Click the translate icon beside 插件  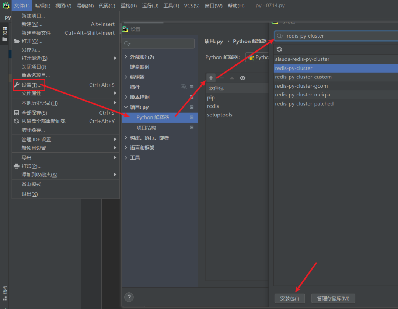(184, 87)
